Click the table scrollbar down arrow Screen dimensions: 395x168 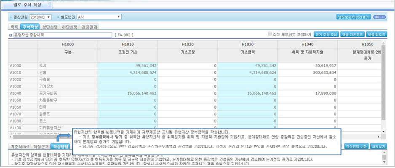(x=383, y=132)
